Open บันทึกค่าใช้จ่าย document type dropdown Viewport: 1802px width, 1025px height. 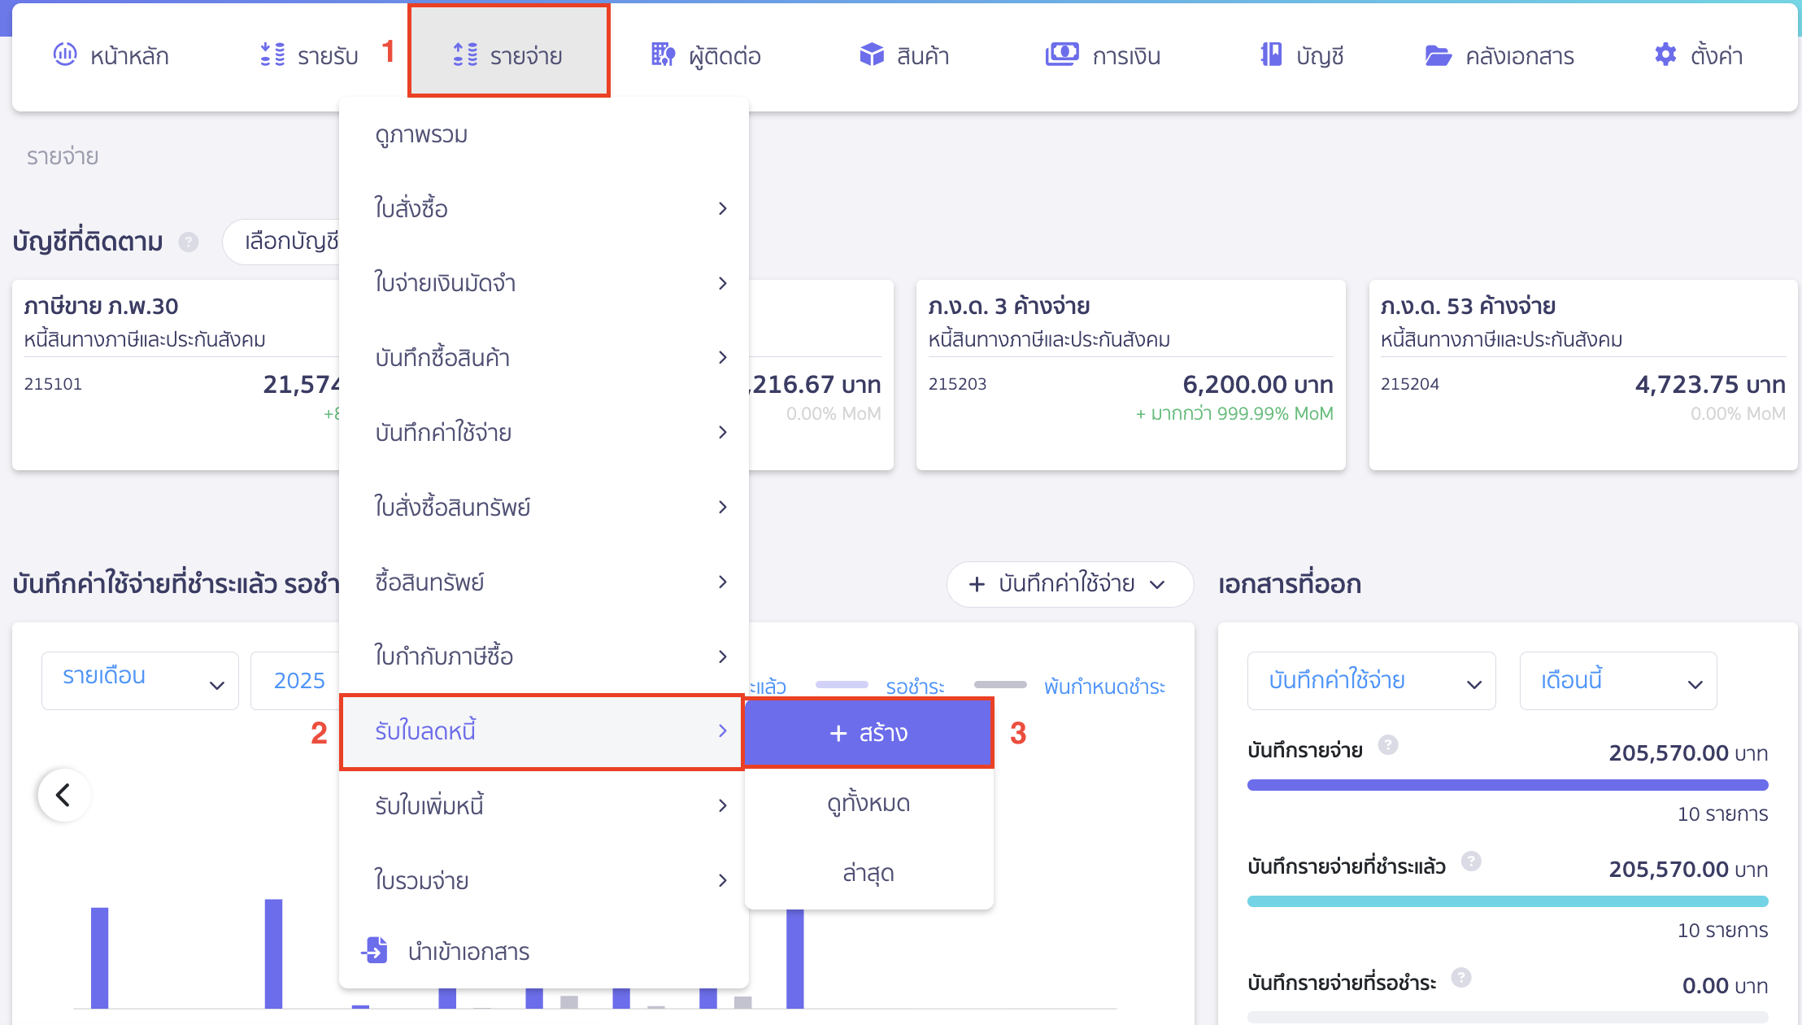click(1371, 680)
